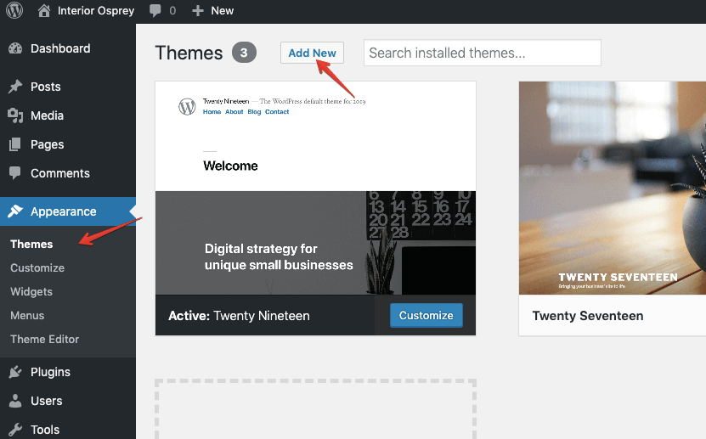Click the Posts pushpin icon

point(15,87)
